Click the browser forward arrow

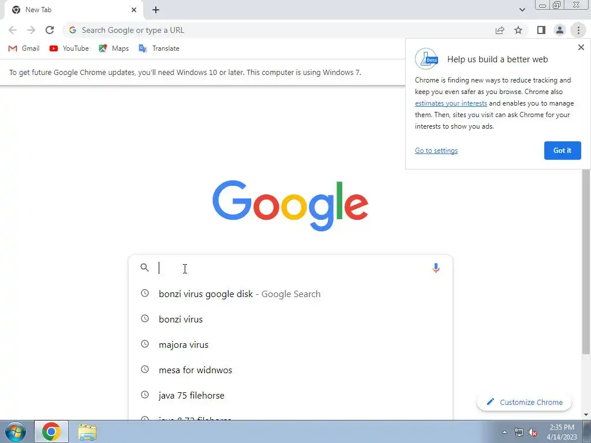point(31,30)
